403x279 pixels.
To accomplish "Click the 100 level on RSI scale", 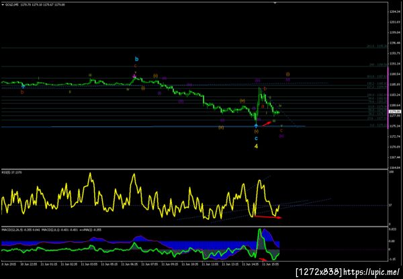I will pos(392,172).
